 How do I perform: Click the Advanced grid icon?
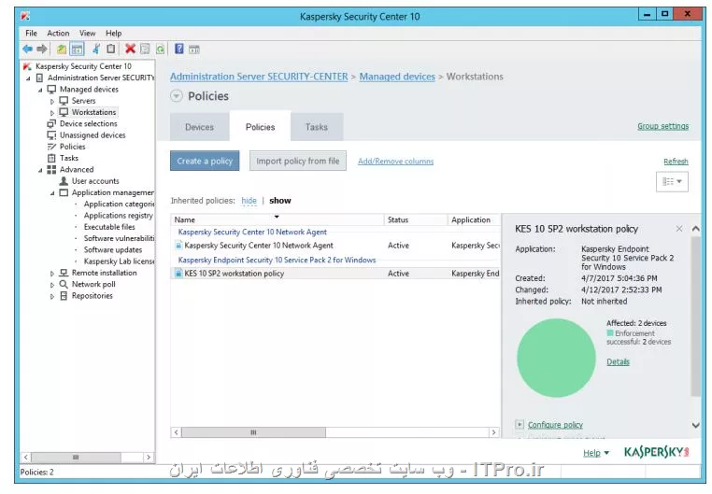click(51, 170)
